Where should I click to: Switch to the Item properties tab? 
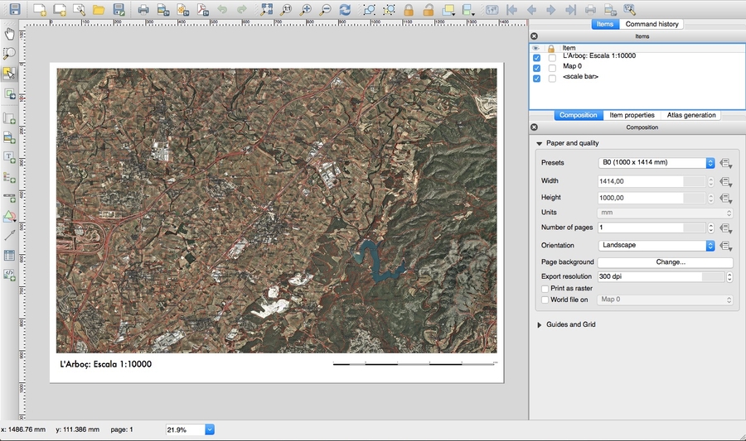(x=632, y=115)
